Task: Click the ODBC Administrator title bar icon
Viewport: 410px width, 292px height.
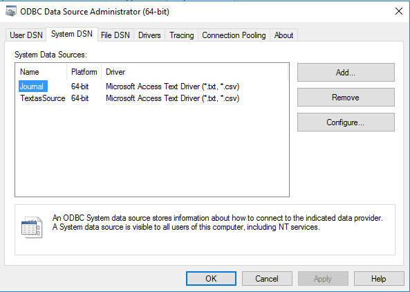Action: point(11,12)
